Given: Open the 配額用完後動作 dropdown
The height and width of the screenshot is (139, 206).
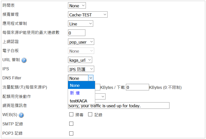Looking at the screenshot, I should point(103,96).
